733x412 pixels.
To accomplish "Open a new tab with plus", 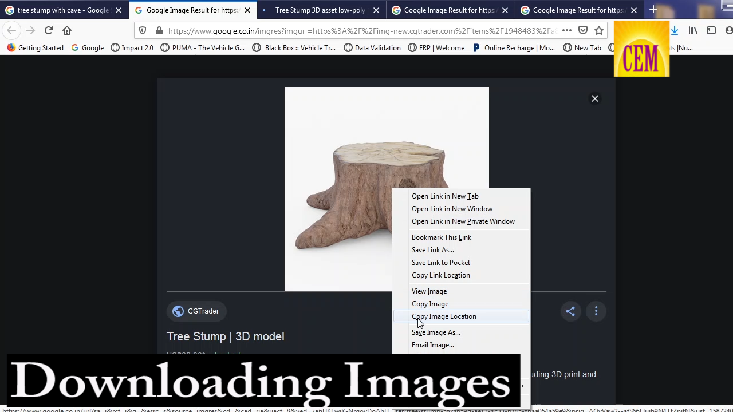I will (653, 10).
